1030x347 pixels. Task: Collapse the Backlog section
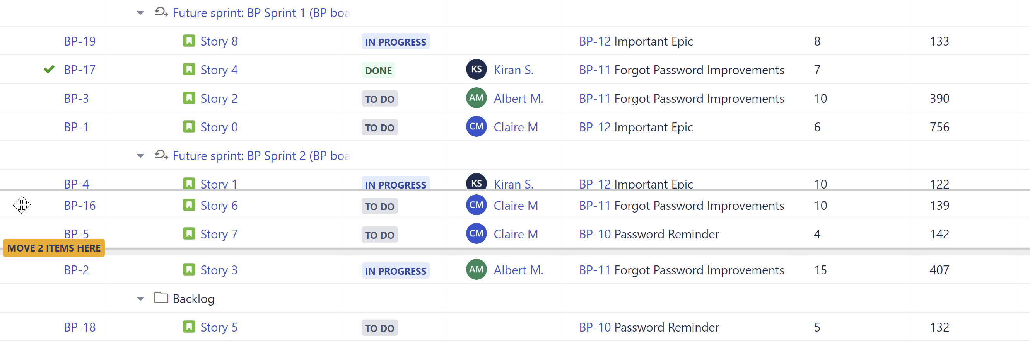click(140, 298)
